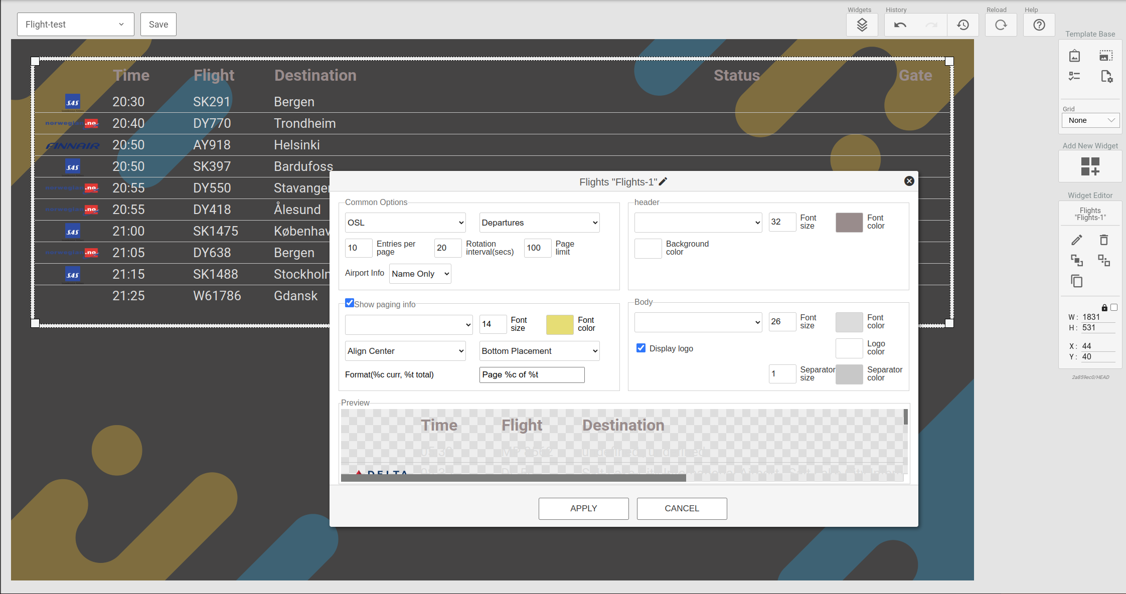Duplicate the selected widget
The image size is (1126, 594).
pyautogui.click(x=1076, y=281)
